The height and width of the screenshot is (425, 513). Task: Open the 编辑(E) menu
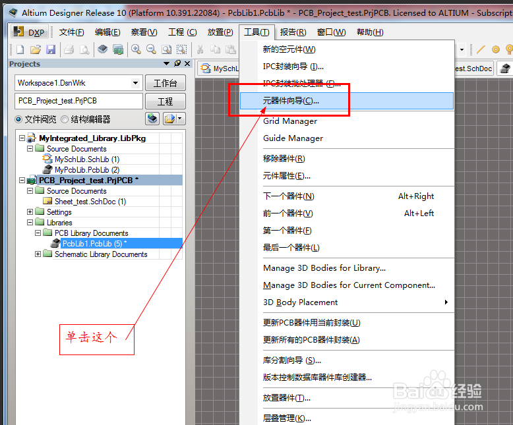[x=107, y=32]
